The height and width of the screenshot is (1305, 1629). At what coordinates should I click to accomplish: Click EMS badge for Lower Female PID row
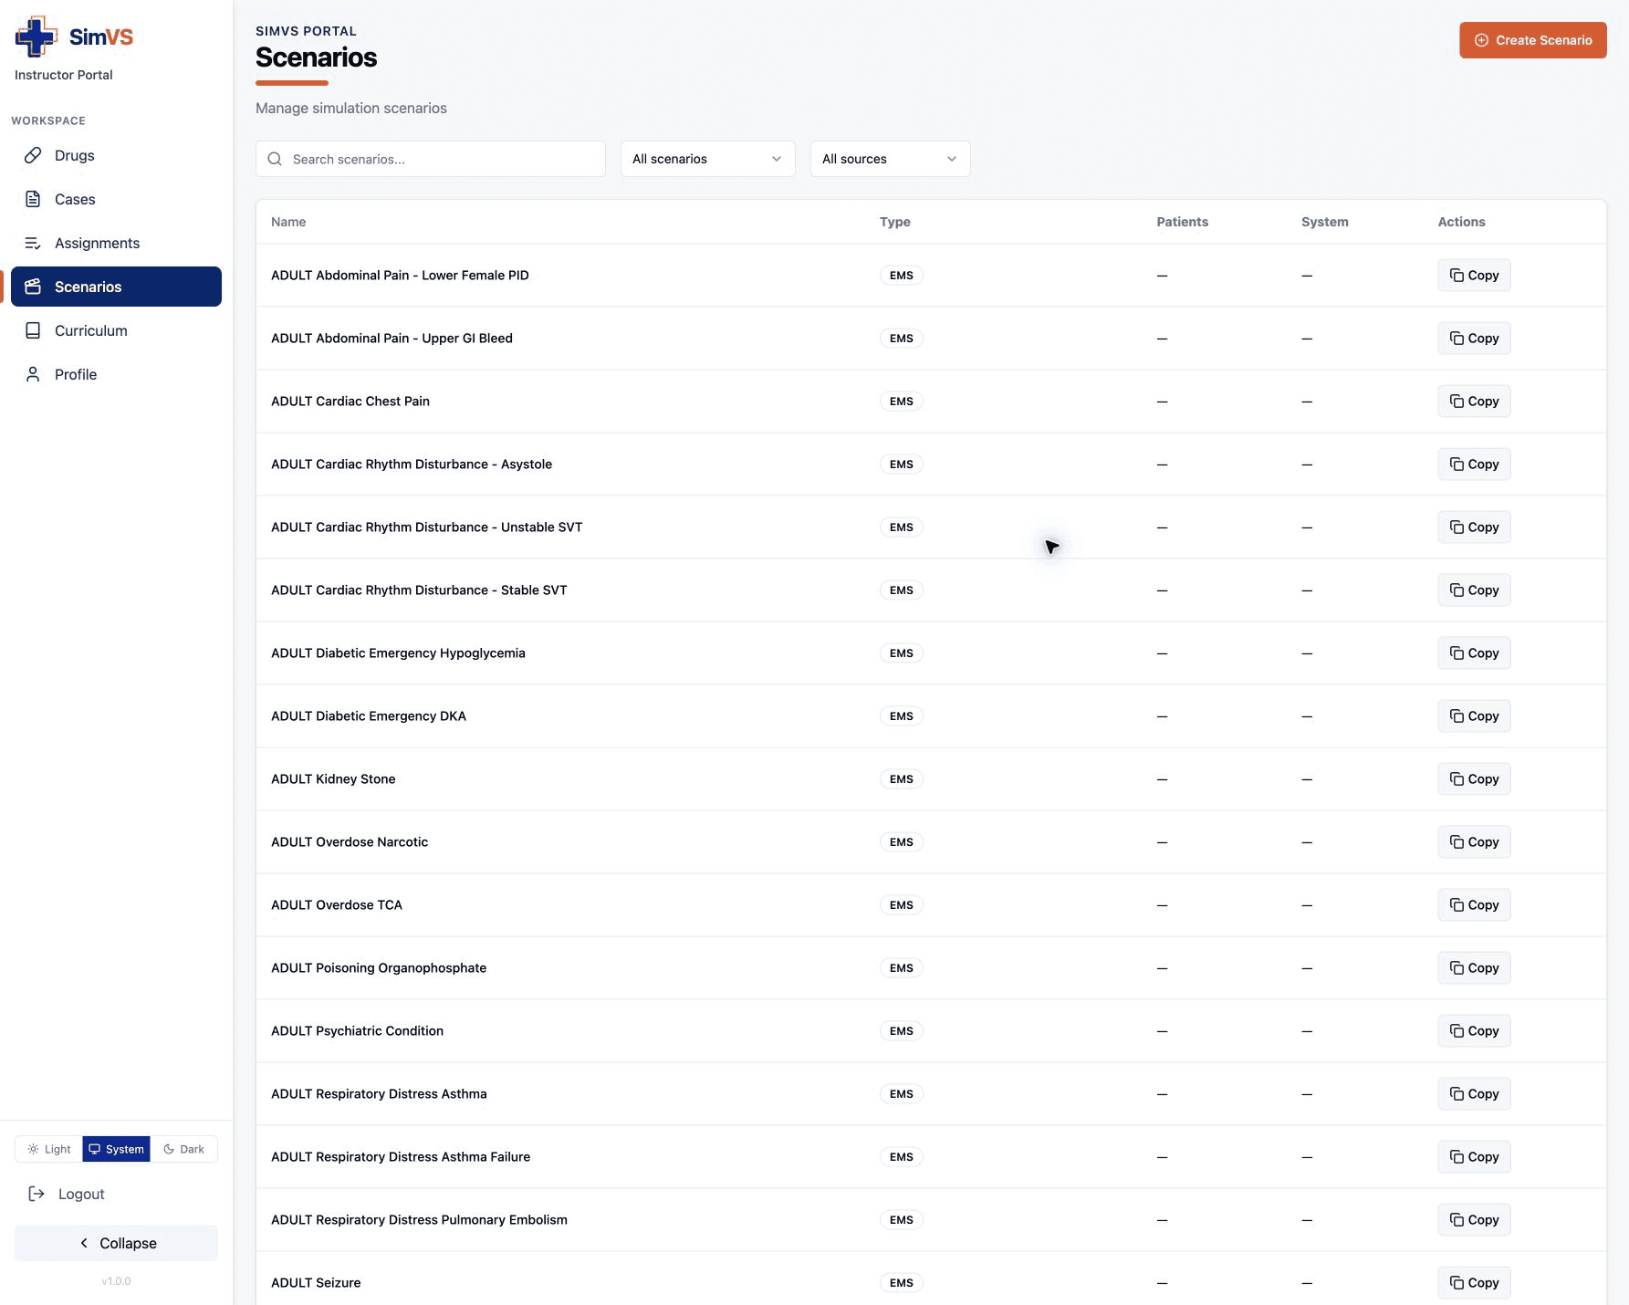(x=901, y=276)
